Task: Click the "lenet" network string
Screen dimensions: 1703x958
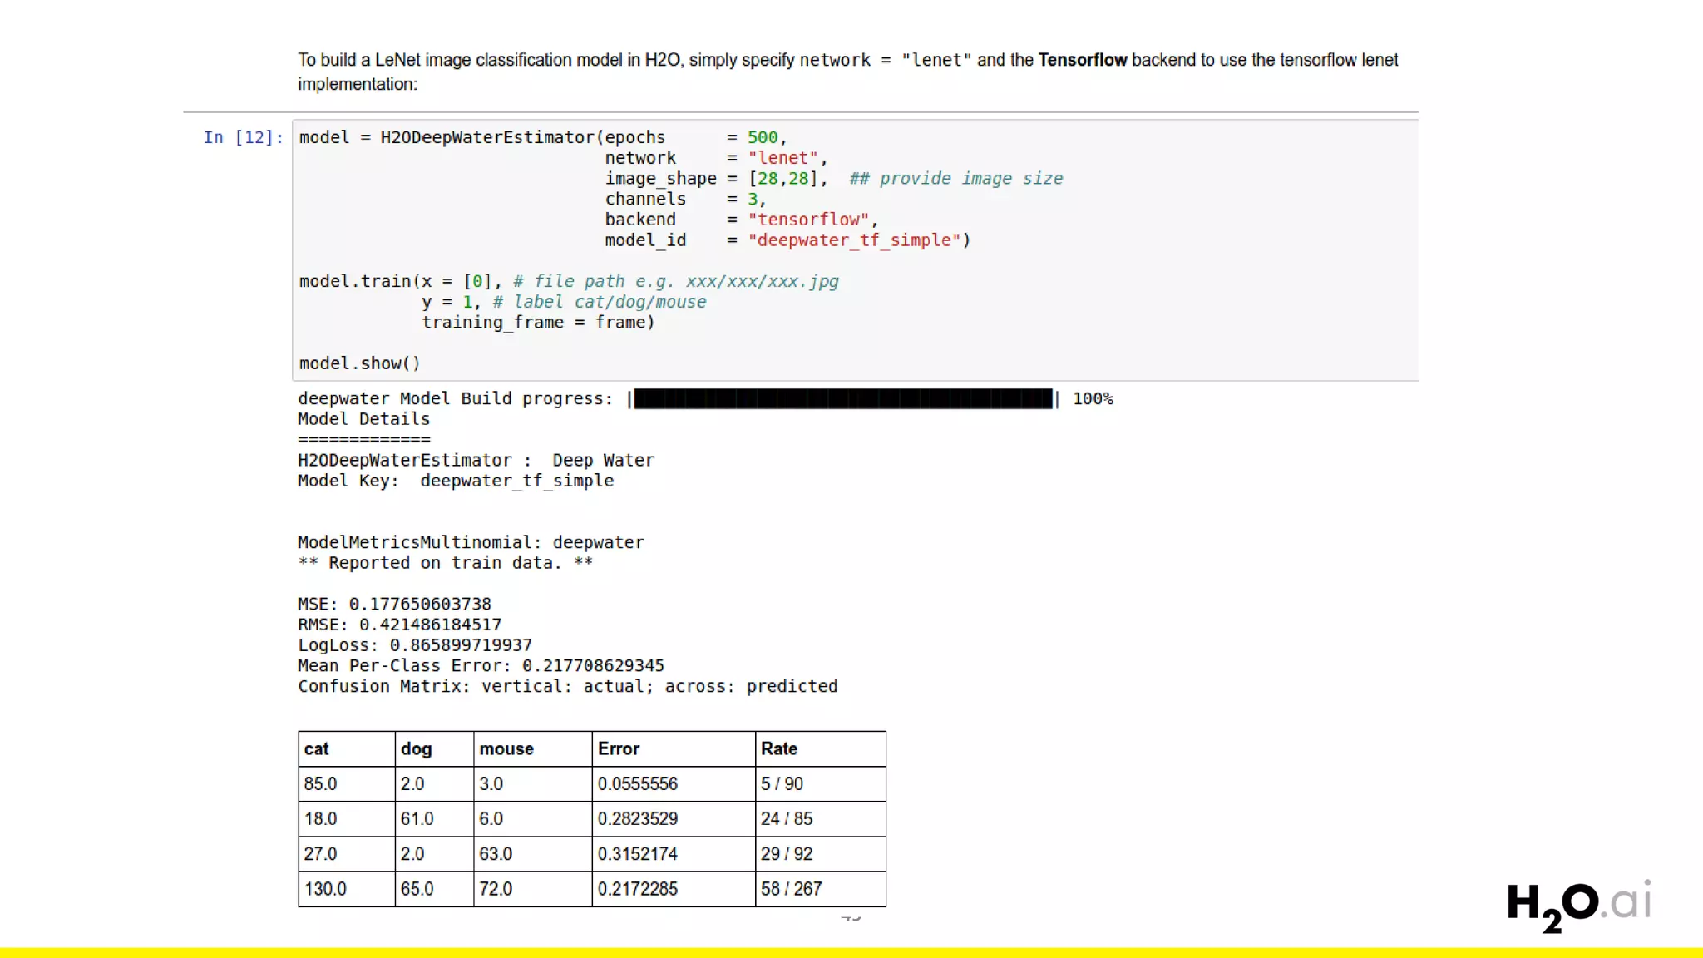Action: [782, 158]
